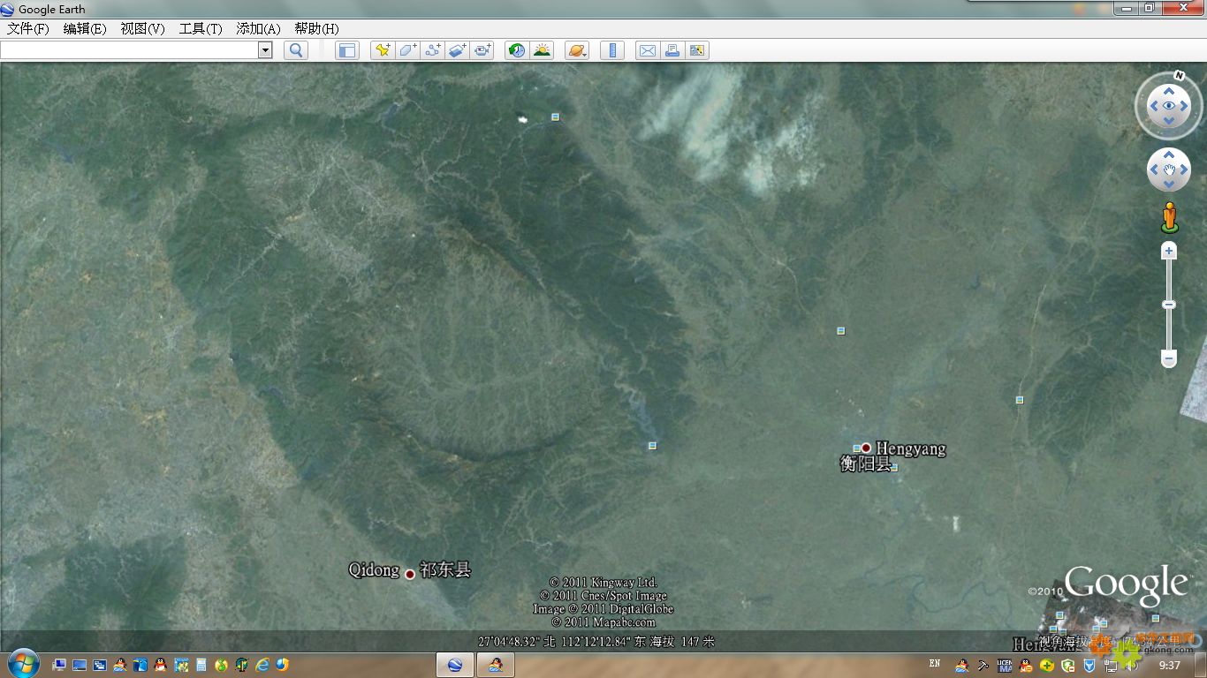Show historical imagery clock icon

tap(517, 50)
